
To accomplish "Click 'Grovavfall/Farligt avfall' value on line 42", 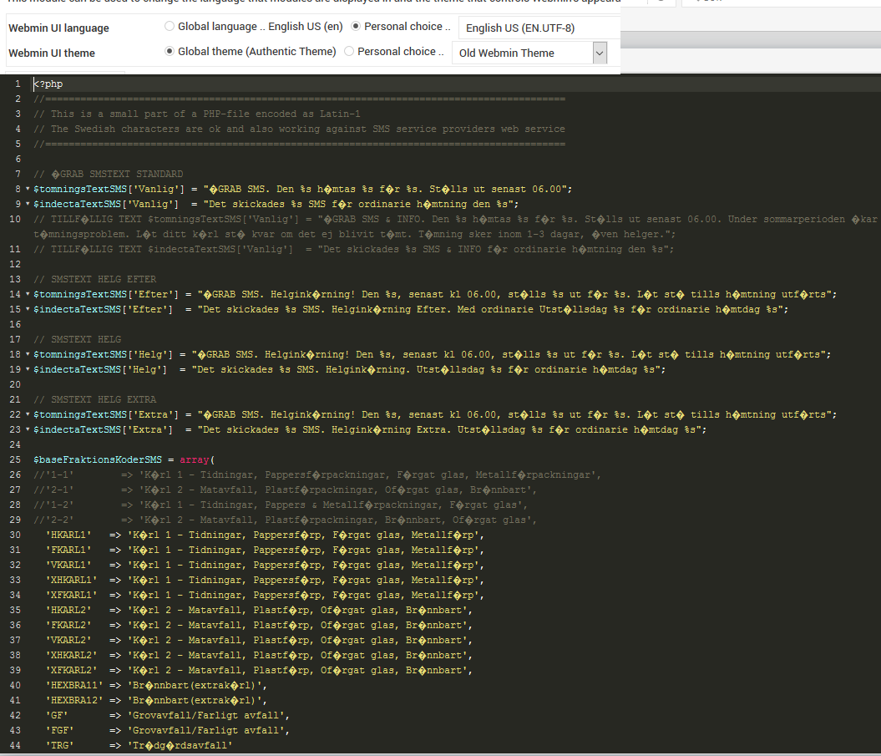I will coord(205,716).
